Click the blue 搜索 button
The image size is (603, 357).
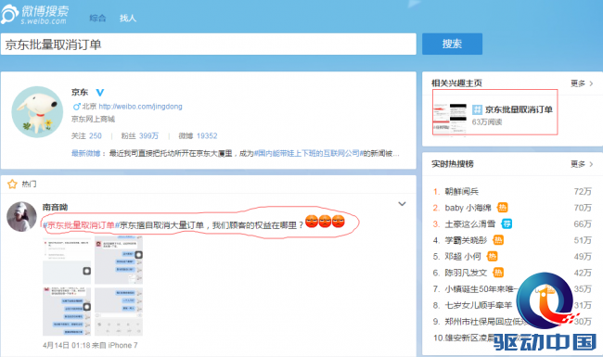pyautogui.click(x=452, y=44)
